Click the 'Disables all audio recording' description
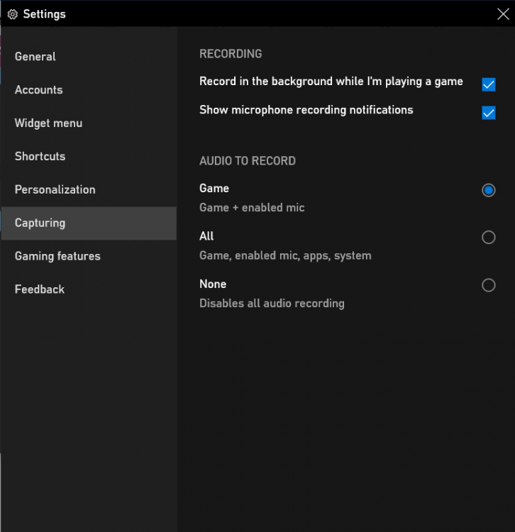 tap(272, 304)
